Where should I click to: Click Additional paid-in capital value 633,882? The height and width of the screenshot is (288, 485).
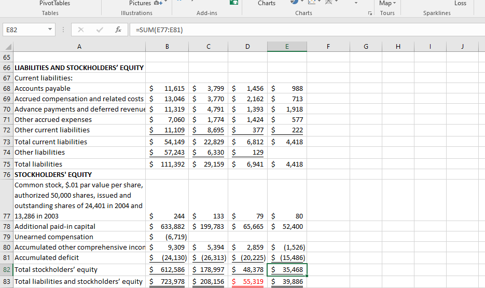(167, 226)
